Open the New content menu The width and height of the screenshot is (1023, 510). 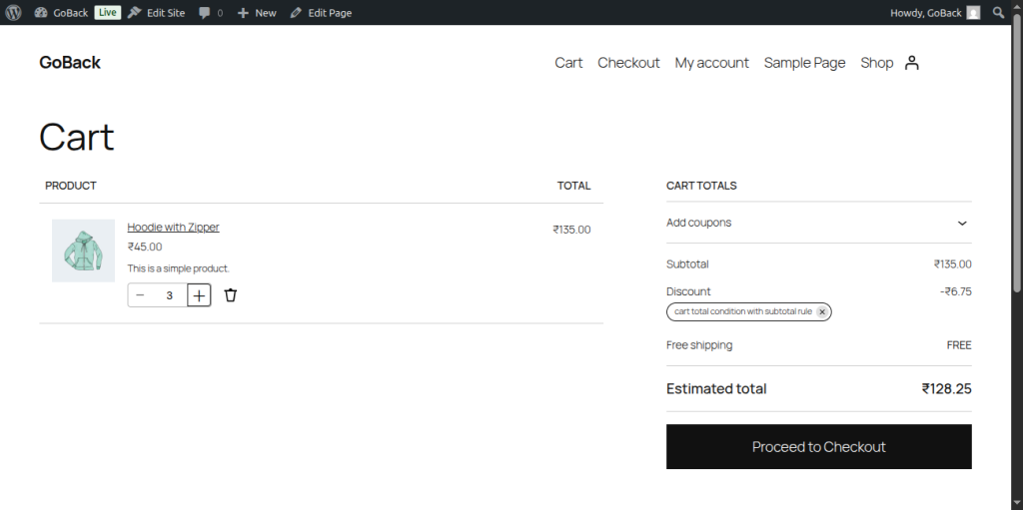coord(257,12)
